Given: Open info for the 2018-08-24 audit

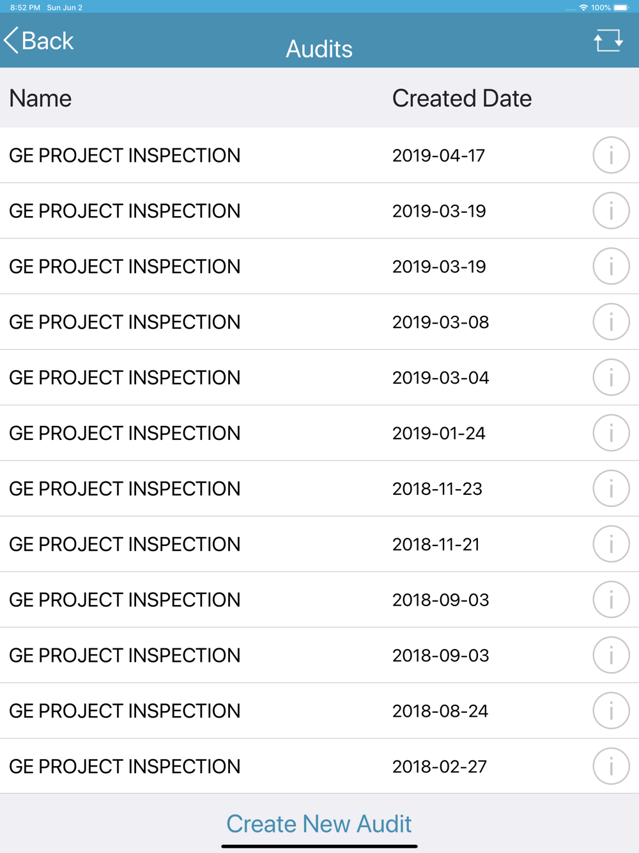Looking at the screenshot, I should [611, 710].
